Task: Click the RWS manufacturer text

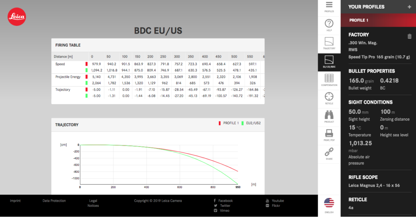Action: click(x=353, y=50)
